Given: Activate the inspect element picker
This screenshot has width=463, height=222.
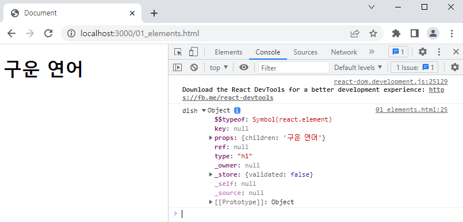Looking at the screenshot, I should (x=178, y=52).
